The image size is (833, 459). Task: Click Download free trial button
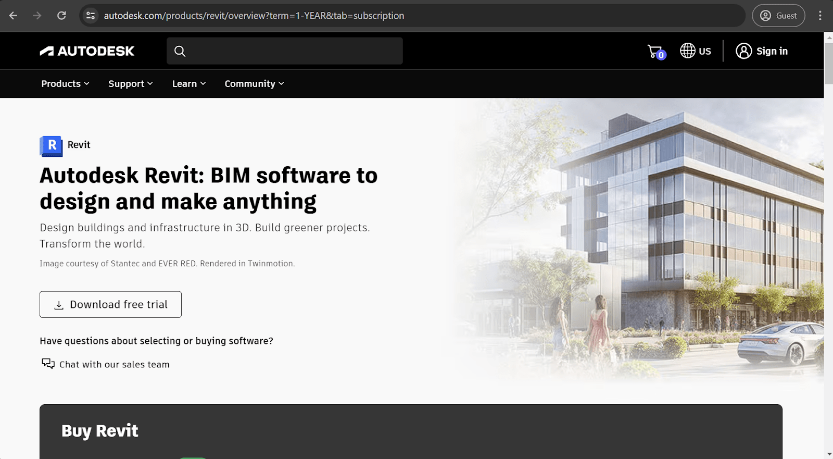110,304
